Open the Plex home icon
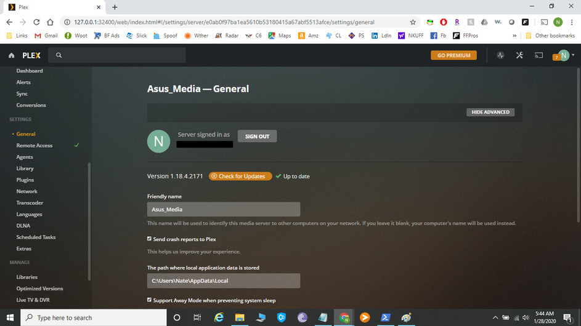Screen dimensions: 581x326 [12, 55]
